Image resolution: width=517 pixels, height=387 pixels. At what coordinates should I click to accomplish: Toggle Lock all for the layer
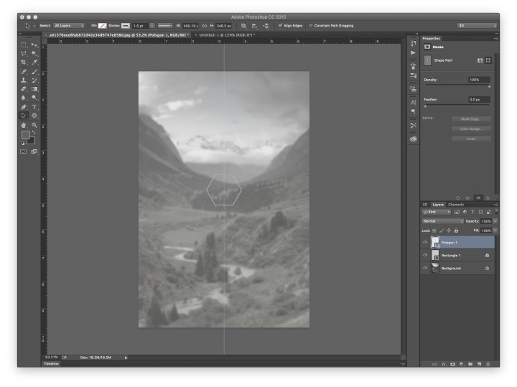pos(456,230)
